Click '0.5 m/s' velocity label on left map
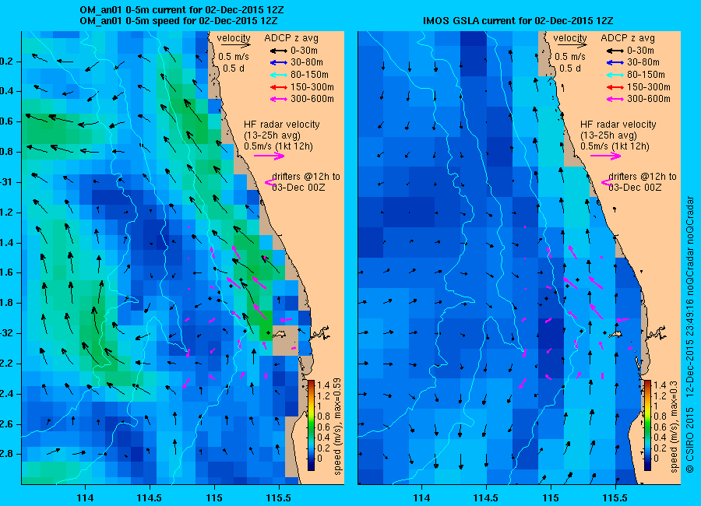This screenshot has height=506, width=701. pos(234,57)
